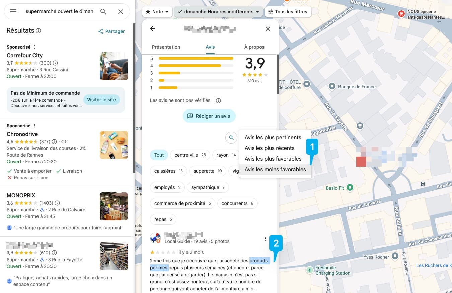Select Avis les plus récents

(x=275, y=148)
